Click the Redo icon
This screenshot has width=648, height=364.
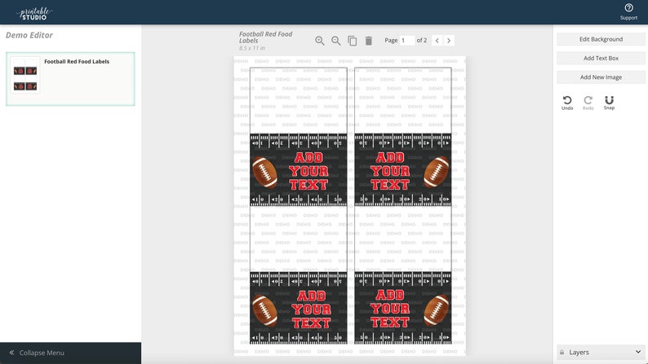point(588,103)
